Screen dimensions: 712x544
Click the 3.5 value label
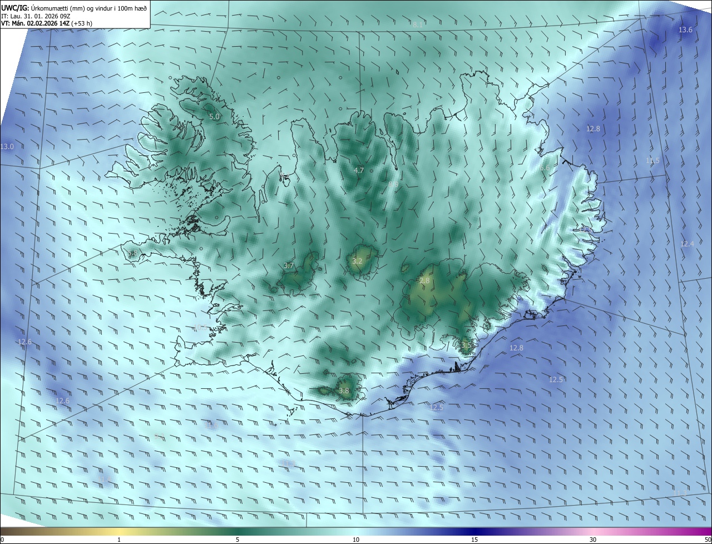[466, 345]
